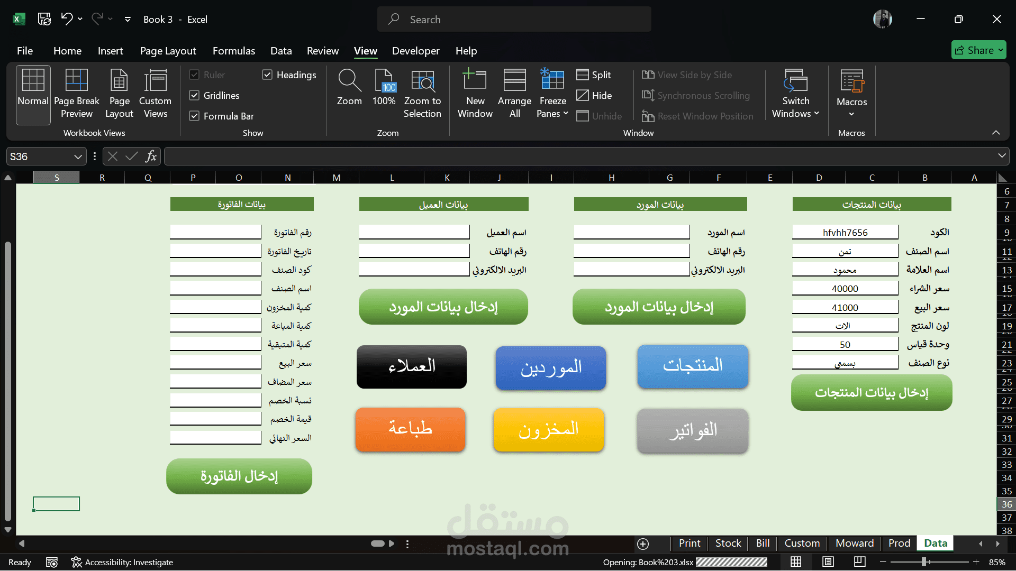Viewport: 1016px width, 571px height.
Task: Click the cancel X in formula bar
Action: point(112,156)
